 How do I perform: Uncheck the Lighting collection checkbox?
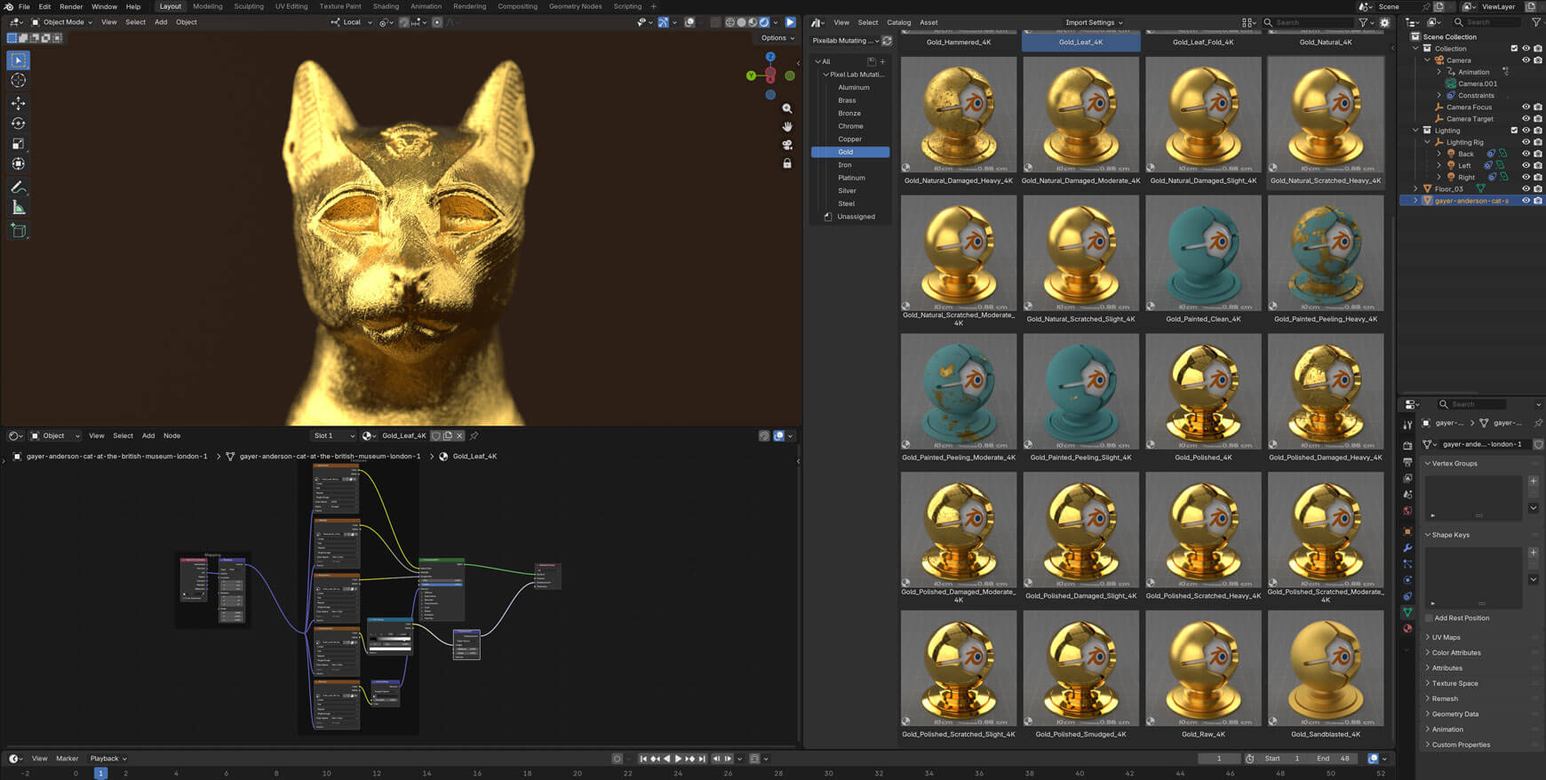[1514, 131]
